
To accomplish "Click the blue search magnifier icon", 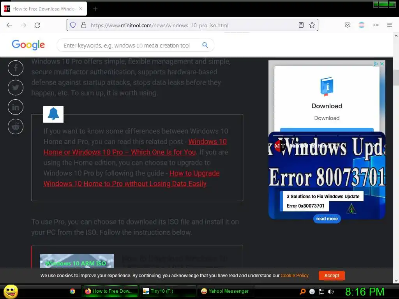I will coord(205,45).
